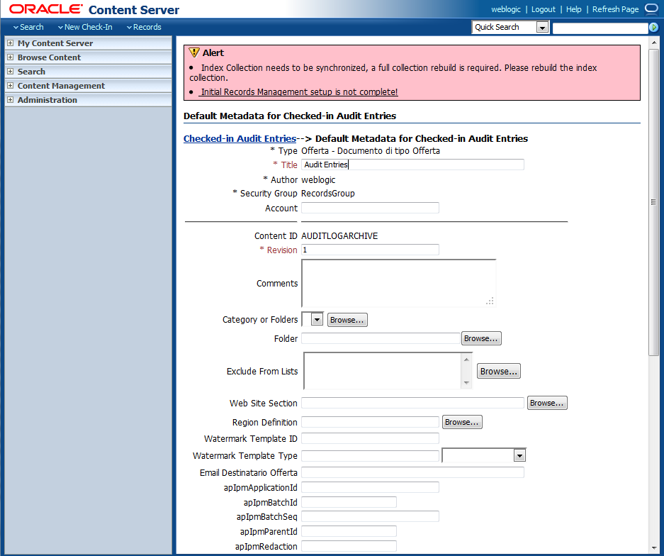Click inside the Title text field

click(411, 164)
